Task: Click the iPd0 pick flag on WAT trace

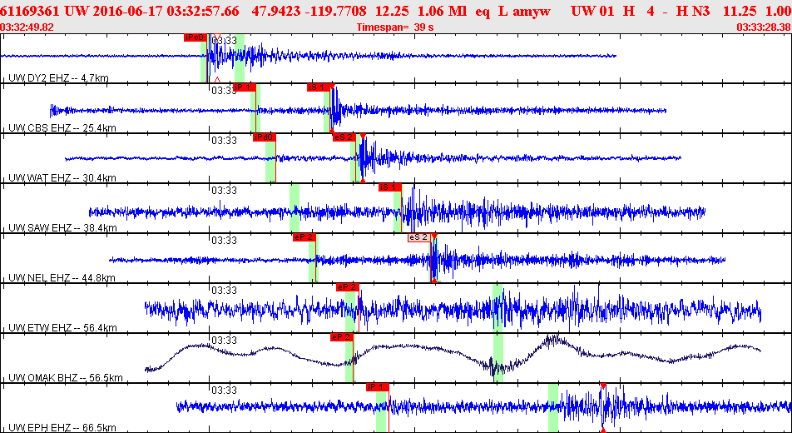Action: (264, 137)
